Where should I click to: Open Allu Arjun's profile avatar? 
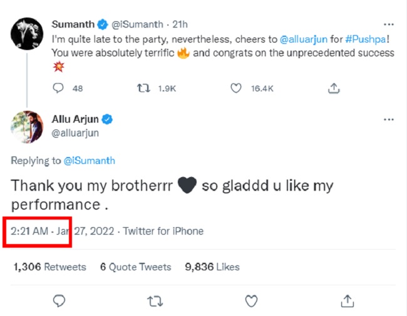[x=26, y=126]
